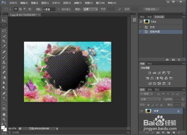
Task: Open the Adjustments panel flyout menu
Action: (x=184, y=64)
